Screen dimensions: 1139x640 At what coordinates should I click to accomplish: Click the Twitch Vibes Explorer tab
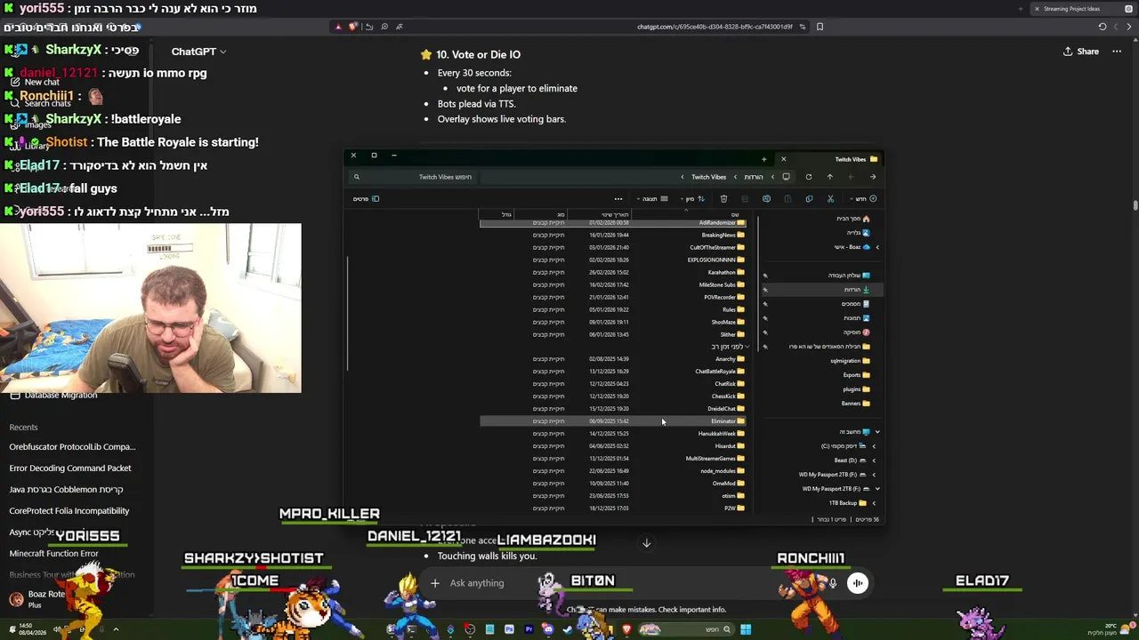[x=828, y=159]
